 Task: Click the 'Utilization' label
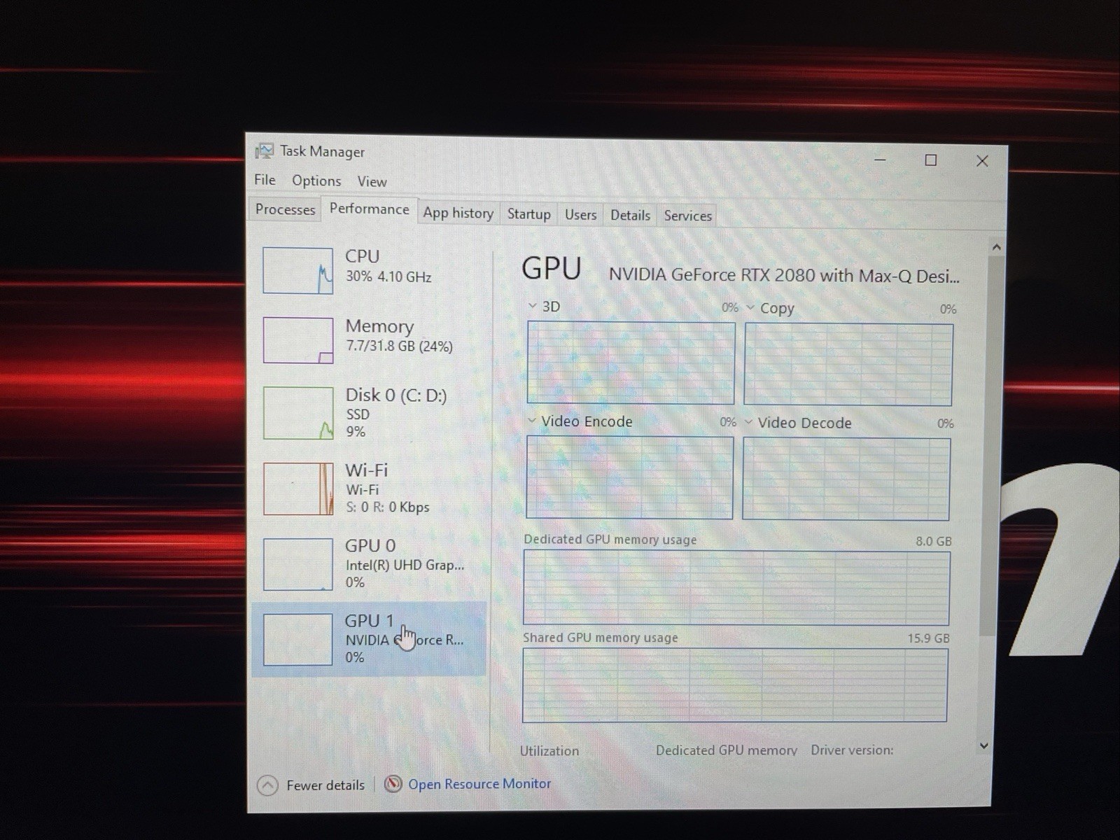coord(549,750)
